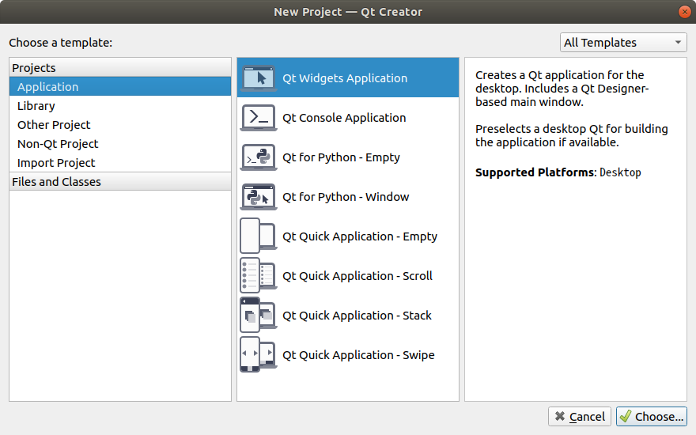The image size is (696, 435).
Task: Click the Qt Console Application terminal icon
Action: coord(258,118)
